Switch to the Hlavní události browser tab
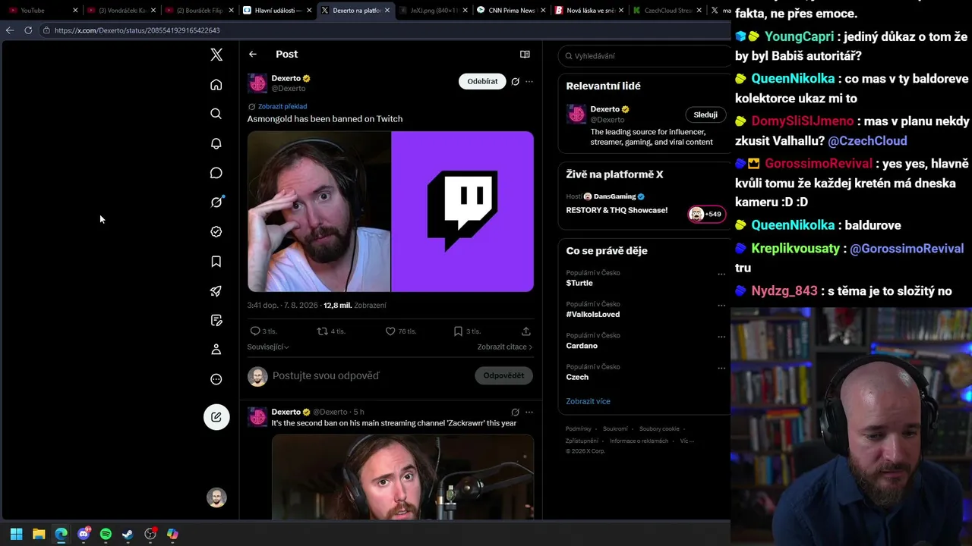This screenshot has width=972, height=546. (x=277, y=11)
